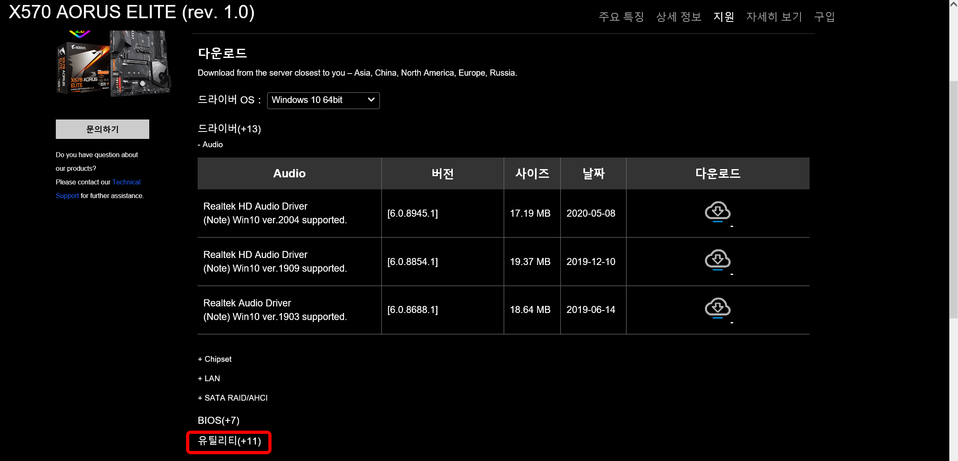Select the 지원 support tab
The image size is (958, 461).
[x=724, y=17]
